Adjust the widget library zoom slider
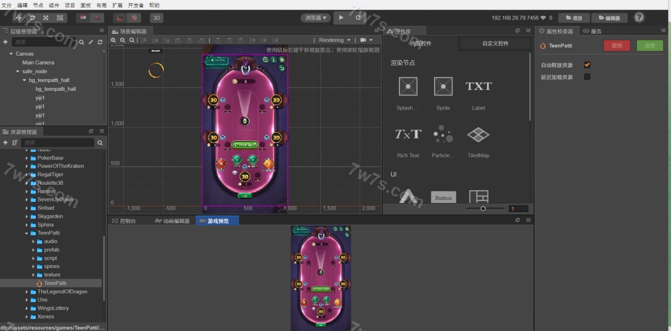 (483, 209)
